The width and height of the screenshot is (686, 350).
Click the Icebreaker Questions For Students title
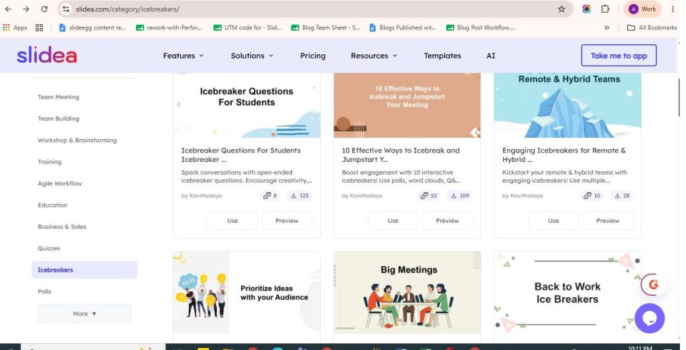click(x=241, y=155)
